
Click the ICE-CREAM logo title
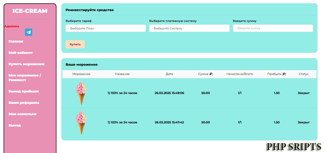click(30, 11)
